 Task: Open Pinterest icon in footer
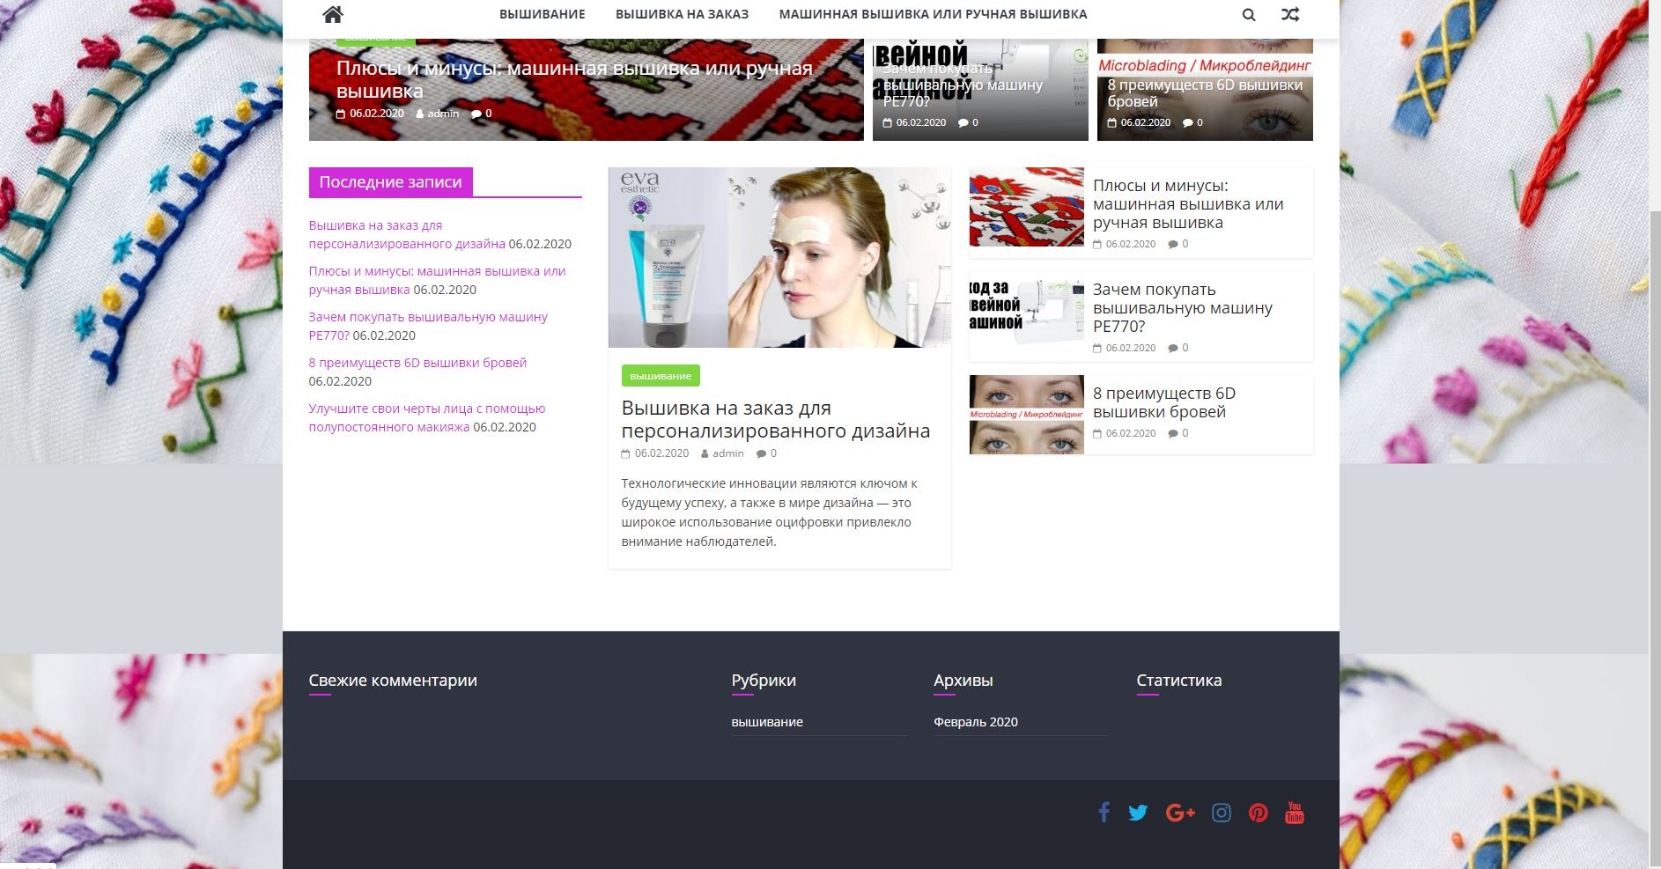tap(1259, 813)
